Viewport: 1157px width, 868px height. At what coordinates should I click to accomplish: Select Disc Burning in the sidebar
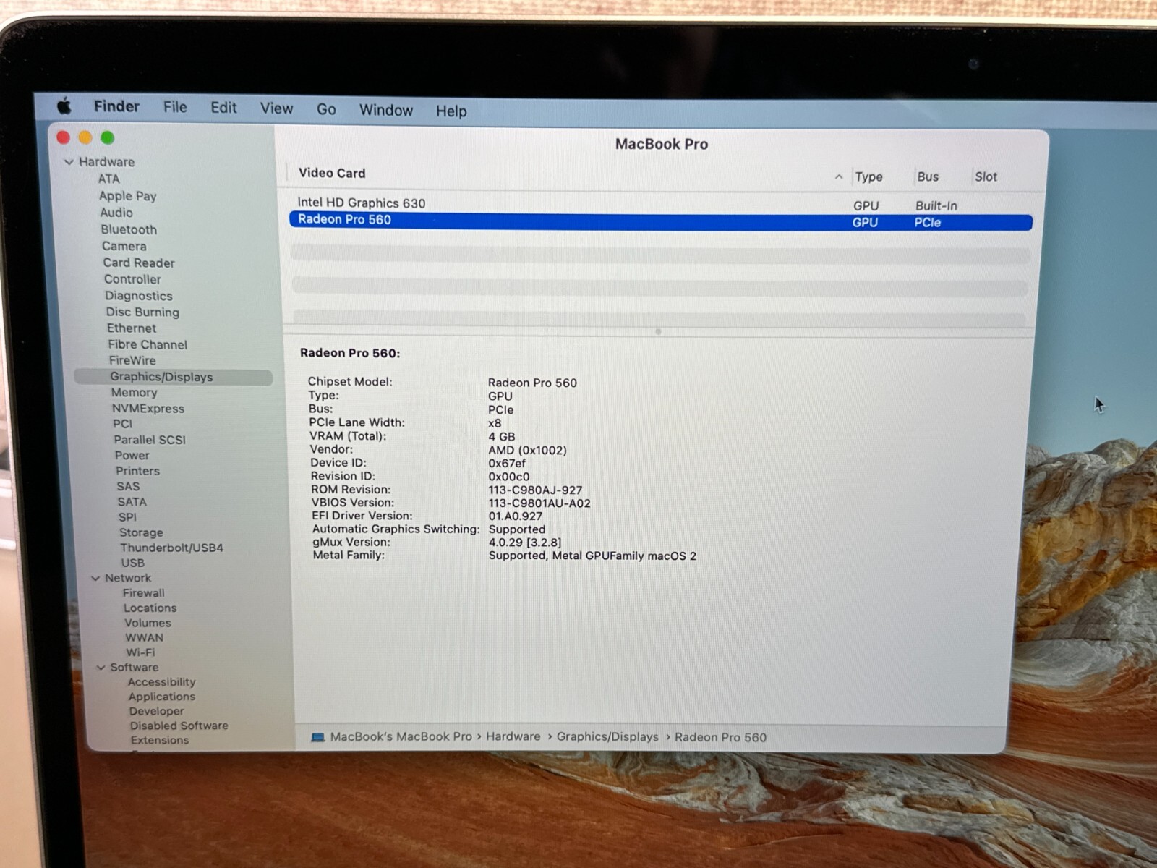[142, 312]
